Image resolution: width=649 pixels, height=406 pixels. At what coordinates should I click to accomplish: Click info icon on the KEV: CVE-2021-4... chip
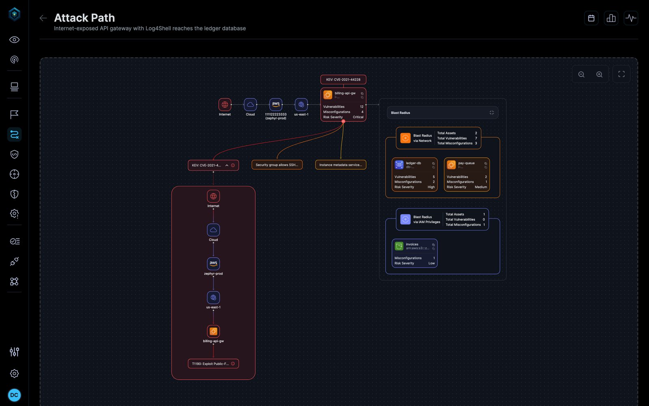(233, 165)
